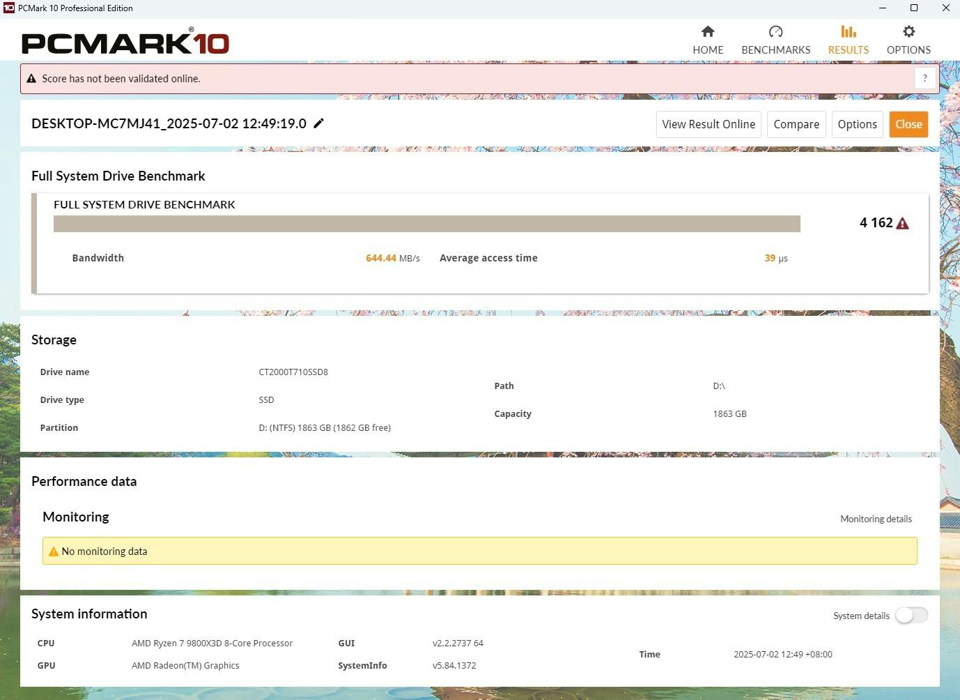
Task: Open Monitoring details link
Action: [876, 519]
